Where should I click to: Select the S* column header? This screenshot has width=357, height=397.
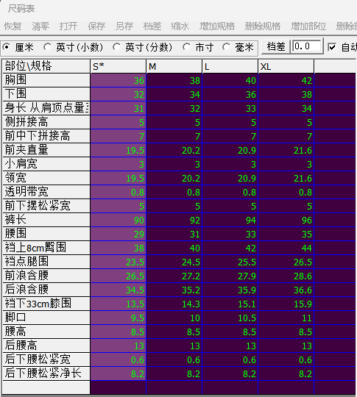119,67
